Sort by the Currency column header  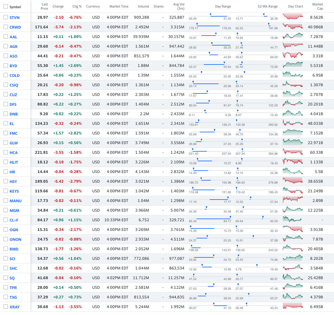coord(93,6)
